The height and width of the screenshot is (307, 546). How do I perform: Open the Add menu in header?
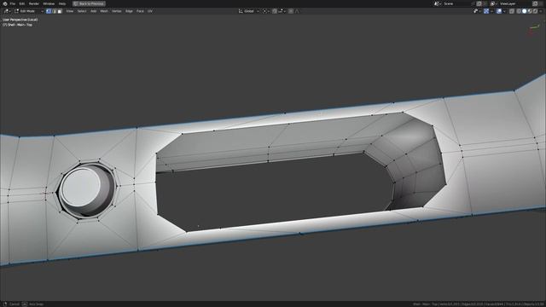pos(93,11)
